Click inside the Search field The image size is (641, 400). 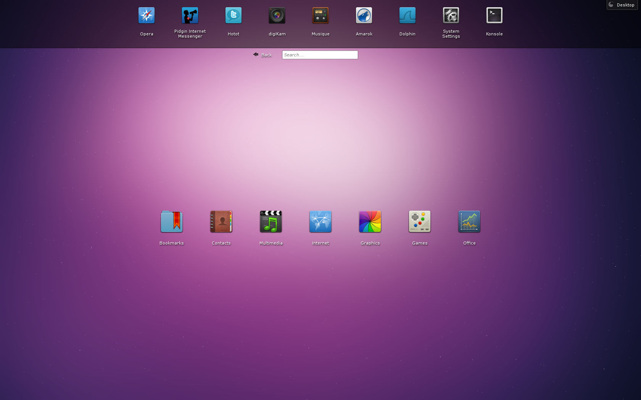pos(320,54)
